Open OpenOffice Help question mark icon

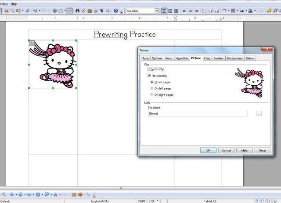point(116,11)
